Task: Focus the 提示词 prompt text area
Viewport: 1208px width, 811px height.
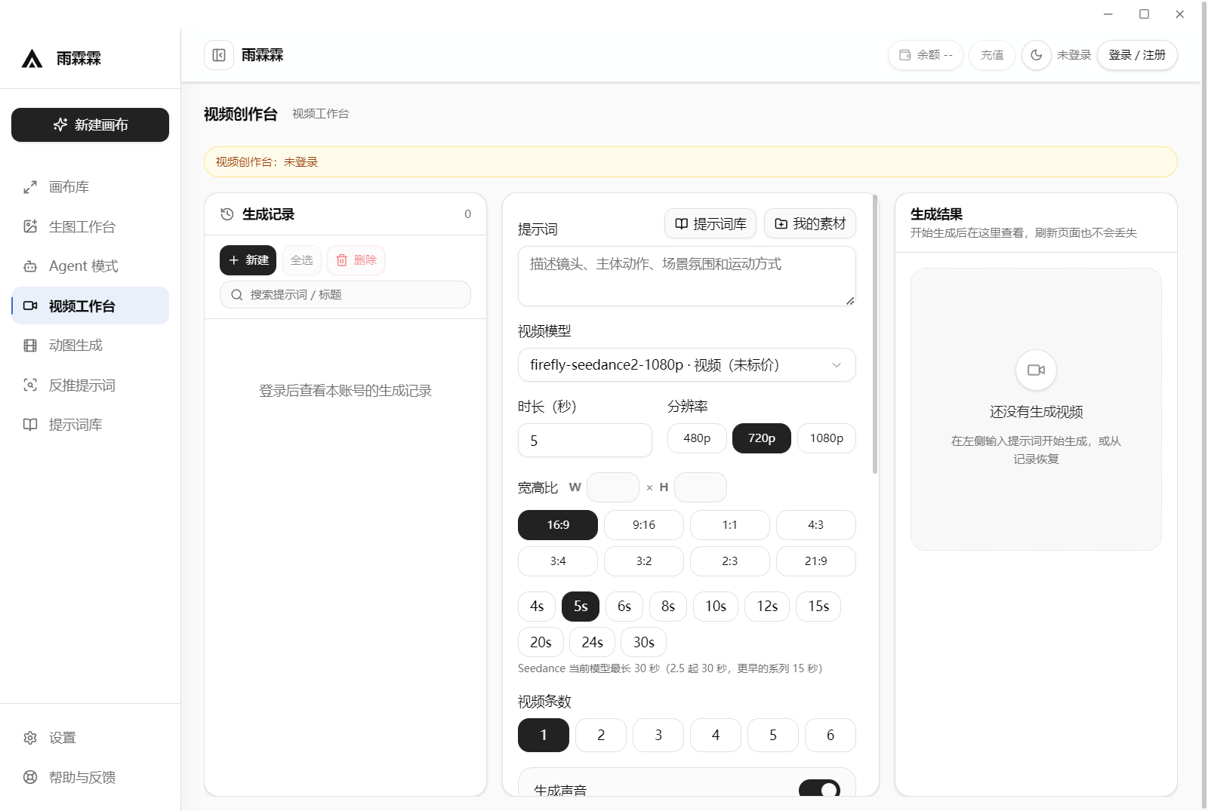Action: [x=686, y=276]
